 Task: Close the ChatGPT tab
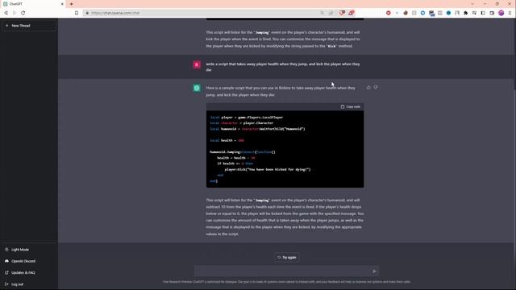[x=62, y=4]
